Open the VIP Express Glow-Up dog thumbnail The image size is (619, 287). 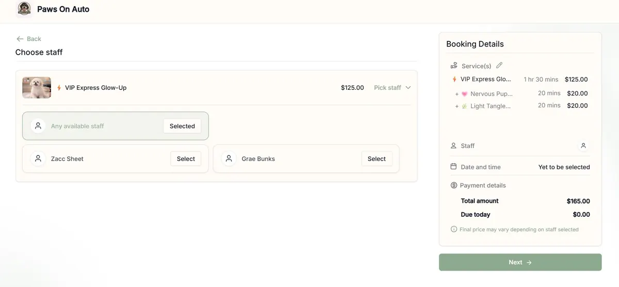(37, 88)
